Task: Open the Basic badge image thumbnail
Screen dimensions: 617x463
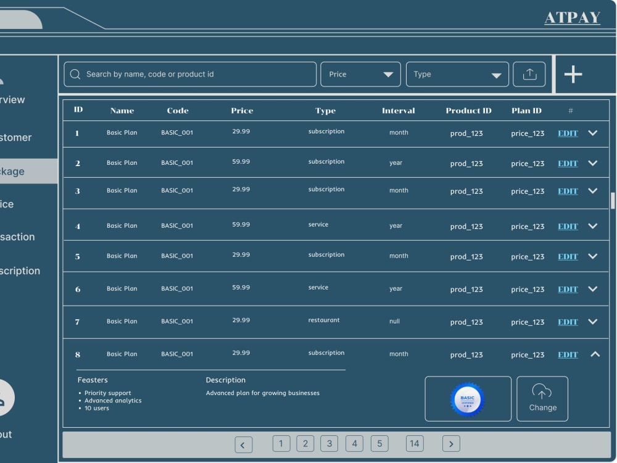Action: pyautogui.click(x=468, y=398)
